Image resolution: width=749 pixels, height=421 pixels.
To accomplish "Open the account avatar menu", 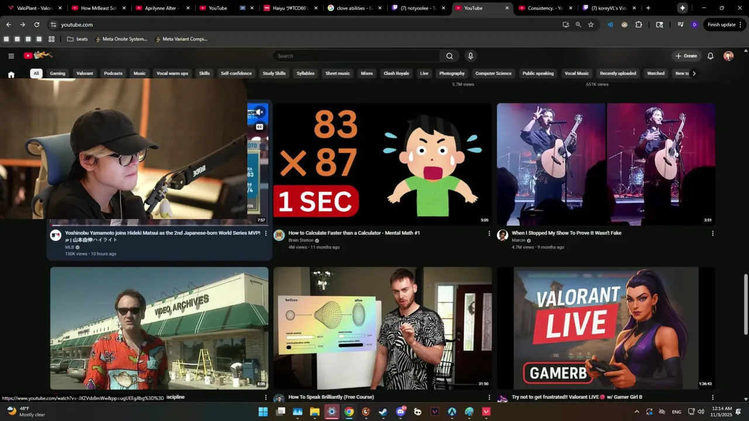I will [x=729, y=56].
